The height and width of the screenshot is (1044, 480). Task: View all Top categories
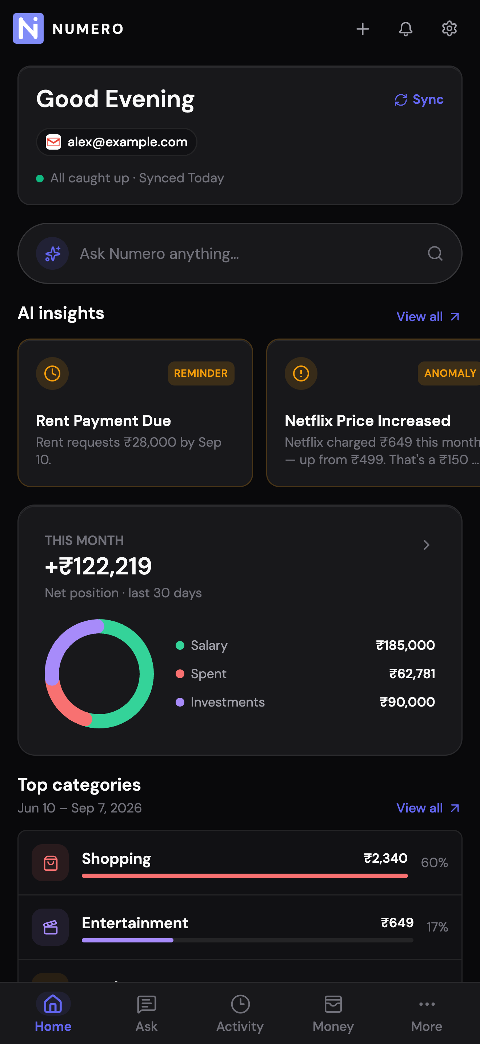pos(428,808)
